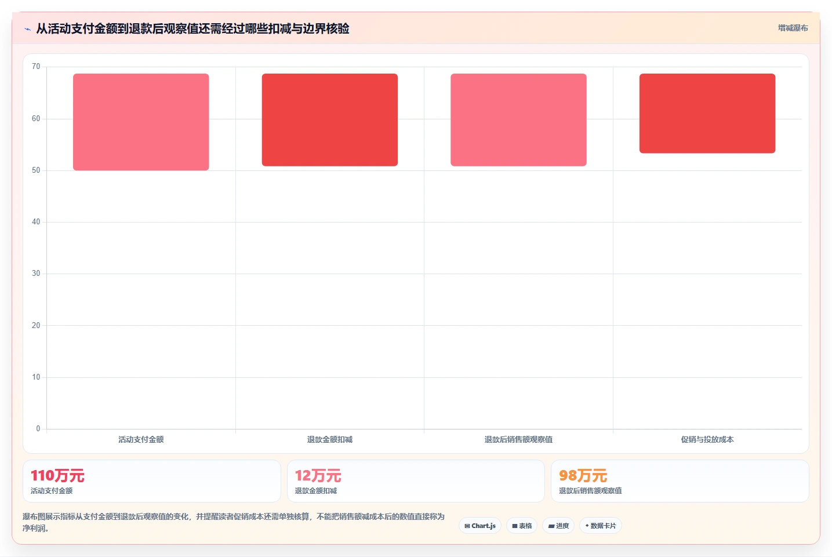Screen dimensions: 832x557
Task: Open the 98万元 退款后销售额观察值 data card
Action: [680, 481]
